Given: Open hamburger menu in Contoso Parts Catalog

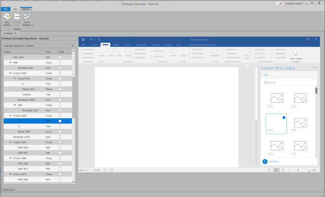Looking at the screenshot, I should (x=266, y=75).
